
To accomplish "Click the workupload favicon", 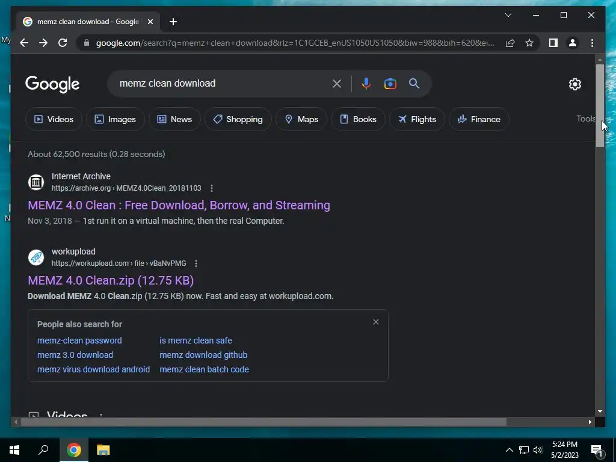I will [35, 257].
